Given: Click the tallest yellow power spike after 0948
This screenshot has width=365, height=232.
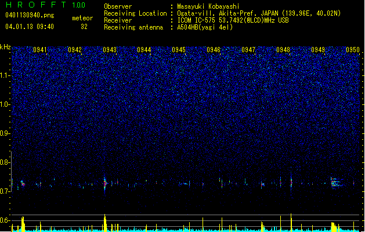Looking at the screenshot, I should 291,222.
